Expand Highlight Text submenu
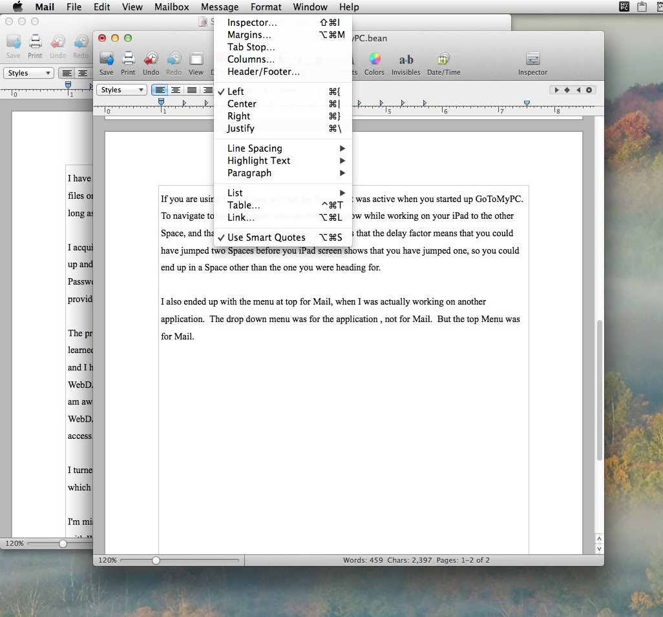Screen dimensions: 663x617 pyautogui.click(x=283, y=161)
